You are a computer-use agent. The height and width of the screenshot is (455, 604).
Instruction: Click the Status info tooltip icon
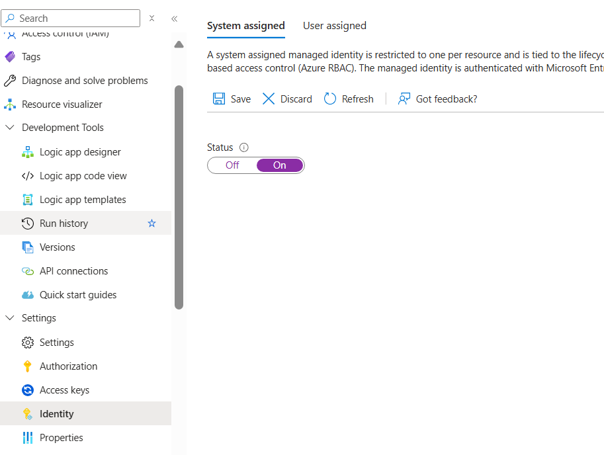pos(244,147)
